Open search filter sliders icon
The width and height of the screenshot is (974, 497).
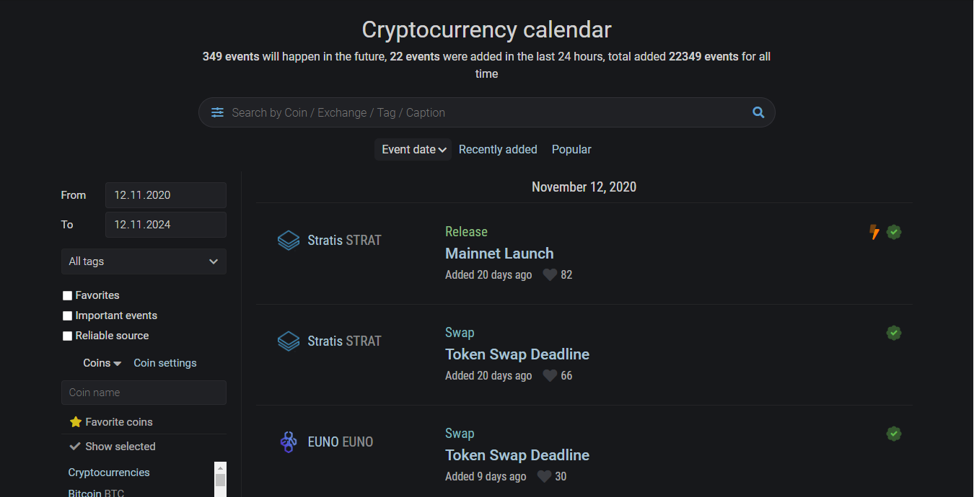(217, 112)
